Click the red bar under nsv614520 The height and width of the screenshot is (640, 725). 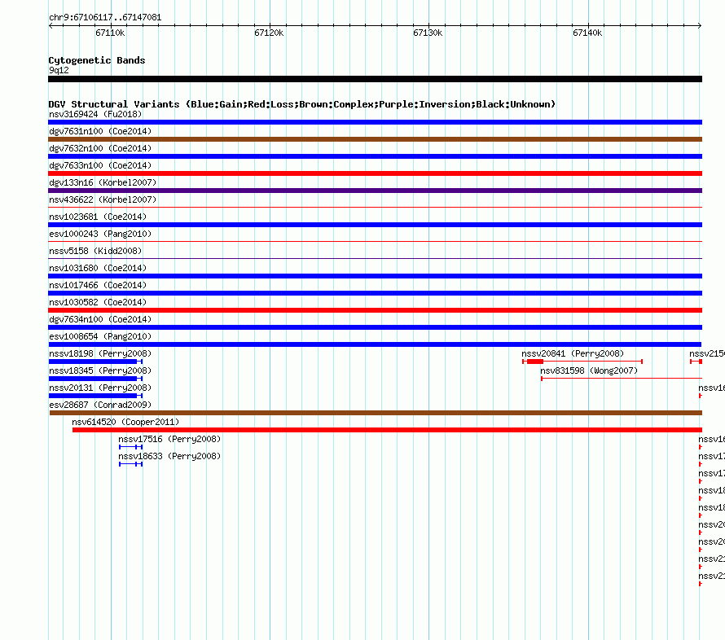tap(387, 430)
